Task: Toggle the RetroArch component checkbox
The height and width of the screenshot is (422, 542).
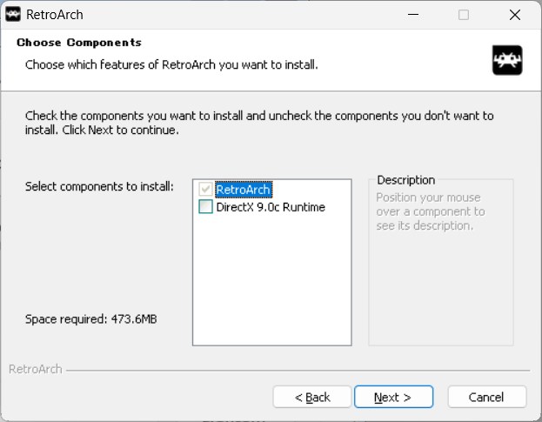Action: point(205,189)
